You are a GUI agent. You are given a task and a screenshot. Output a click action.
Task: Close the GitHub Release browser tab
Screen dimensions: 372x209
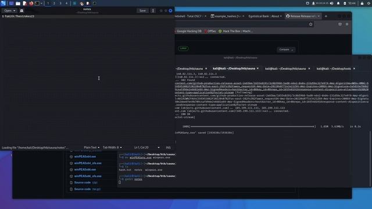319,16
